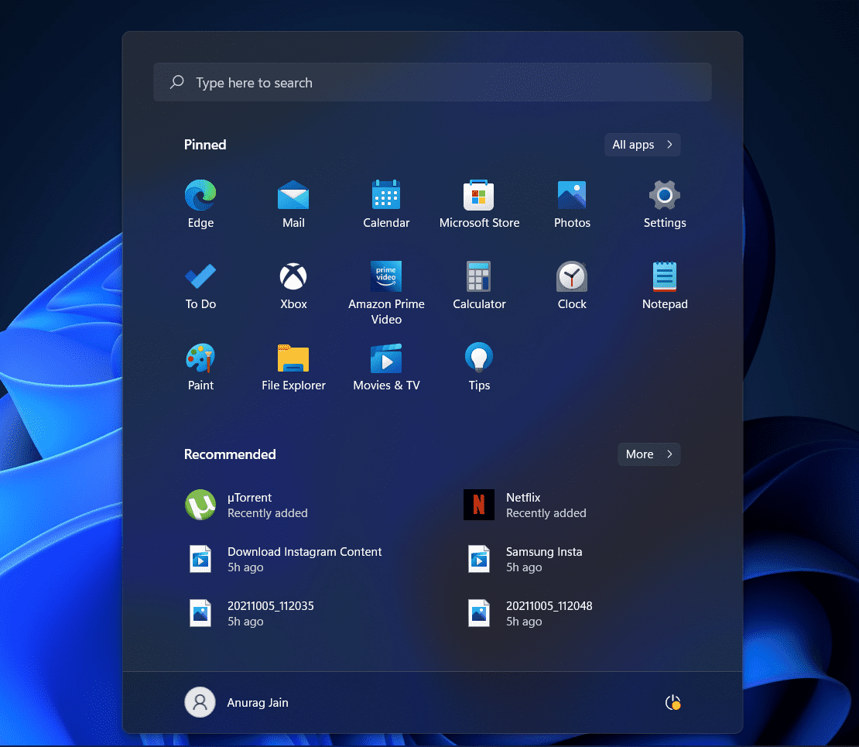This screenshot has width=859, height=747.
Task: Launch the Photos app
Action: (x=572, y=196)
